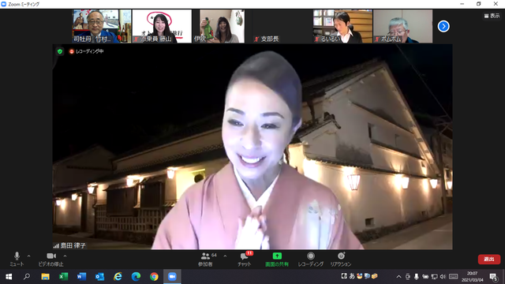Image resolution: width=505 pixels, height=284 pixels.
Task: Select the ポムポム participant thumbnail
Action: (403, 26)
